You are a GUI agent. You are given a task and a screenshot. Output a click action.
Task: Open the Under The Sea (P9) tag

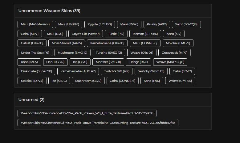[35, 53]
